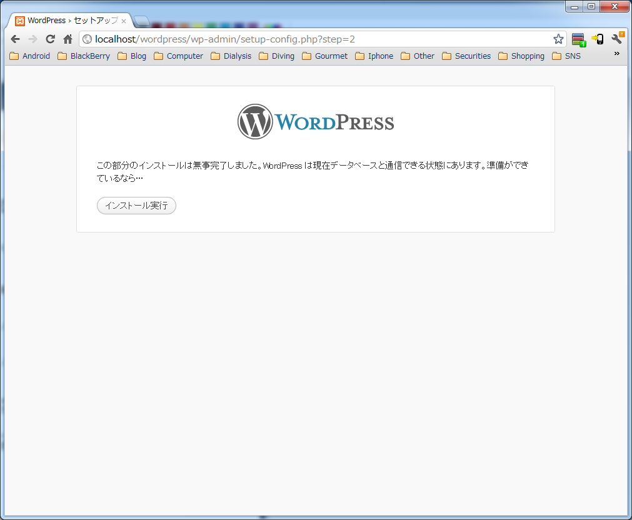Open the Computer bookmarks folder
The width and height of the screenshot is (632, 520).
(x=179, y=56)
